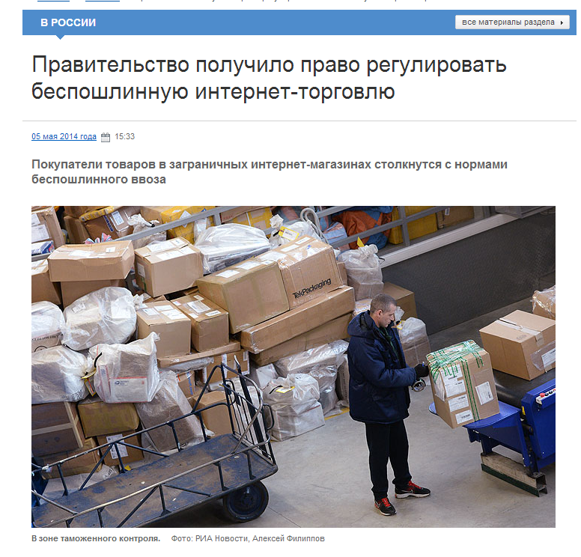Image resolution: width=581 pixels, height=557 pixels.
Task: Click the 'В зоне таможенного контроля' caption
Action: [x=96, y=538]
